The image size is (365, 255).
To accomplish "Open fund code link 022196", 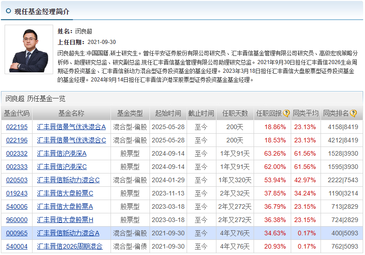I will [17, 140].
